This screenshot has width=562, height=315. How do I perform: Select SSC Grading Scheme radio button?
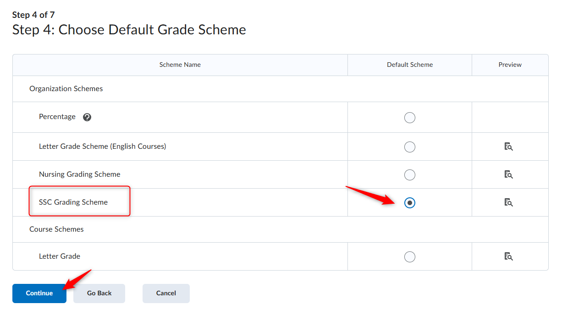pyautogui.click(x=410, y=203)
